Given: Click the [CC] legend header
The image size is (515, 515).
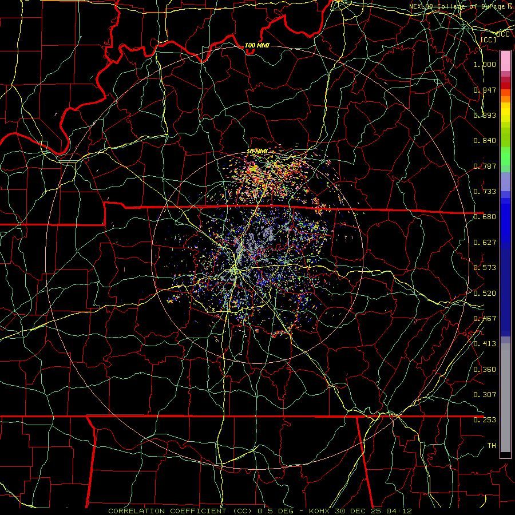Looking at the screenshot, I should [x=488, y=39].
